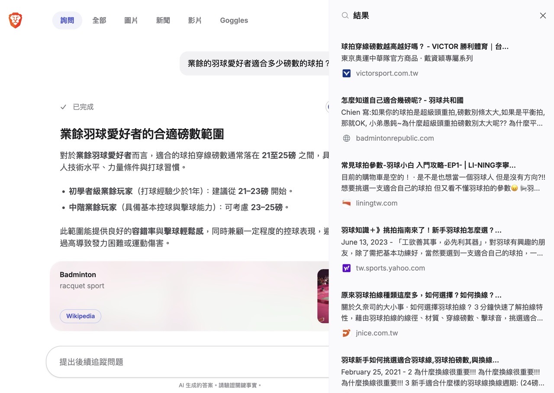The image size is (554, 393).
Task: Switch to the 全部 tab
Action: (99, 20)
